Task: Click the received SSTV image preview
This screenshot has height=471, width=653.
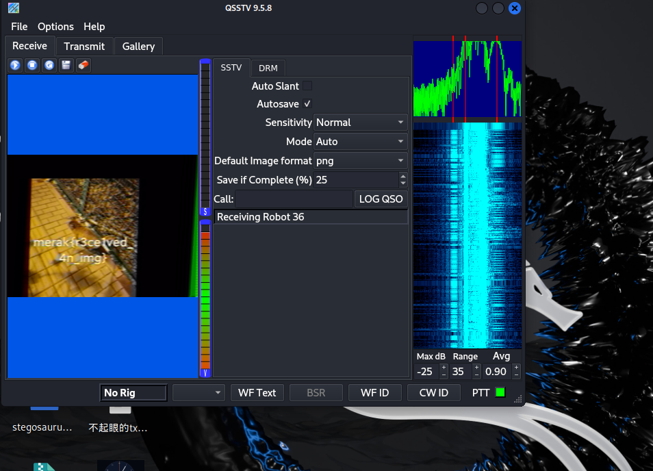Action: pos(103,226)
